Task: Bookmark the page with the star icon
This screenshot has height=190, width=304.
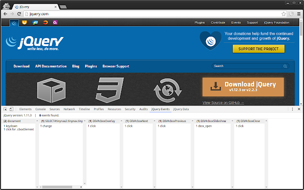Action: [284, 14]
